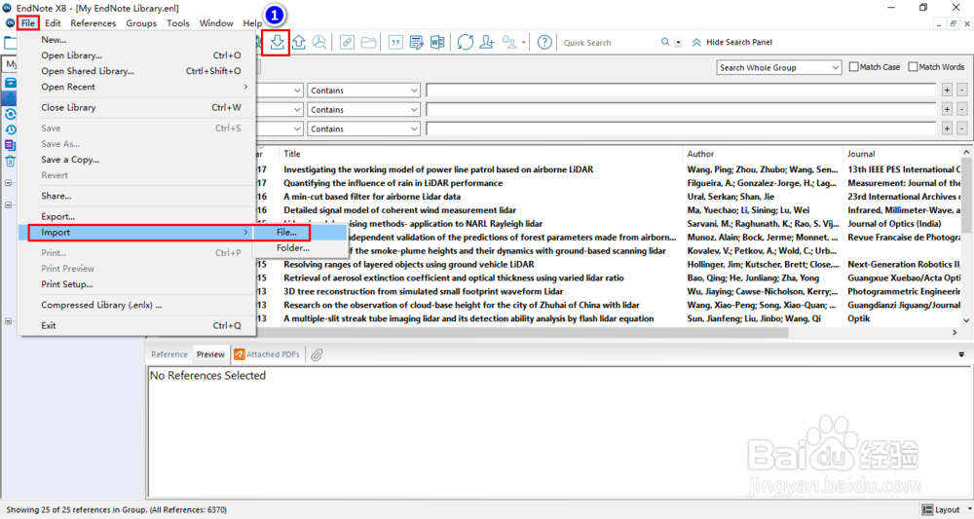Collapse the second sidebar group set
The height and width of the screenshot is (519, 974).
[8, 204]
